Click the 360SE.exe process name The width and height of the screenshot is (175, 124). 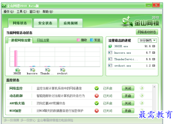(x=121, y=46)
